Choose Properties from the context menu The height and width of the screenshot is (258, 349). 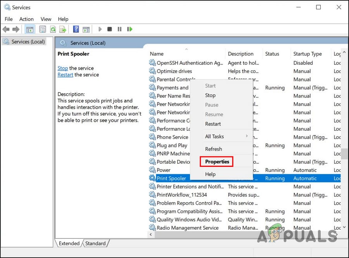pos(217,162)
